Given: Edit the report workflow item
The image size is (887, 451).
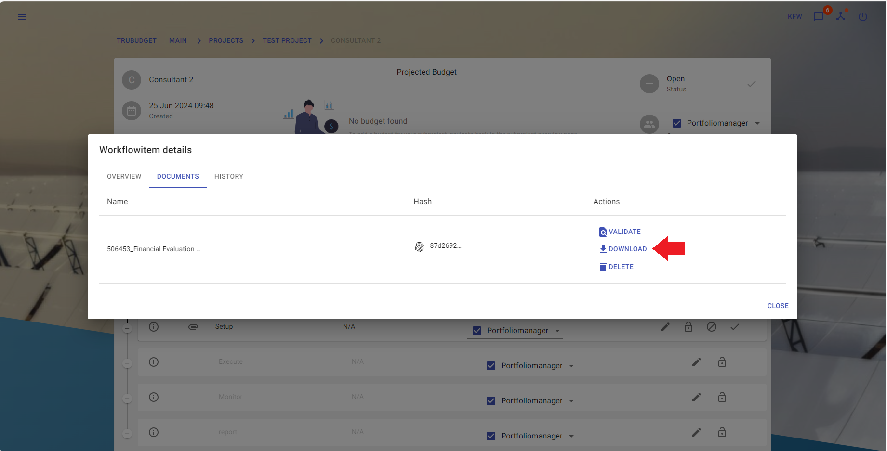Looking at the screenshot, I should click(x=697, y=432).
